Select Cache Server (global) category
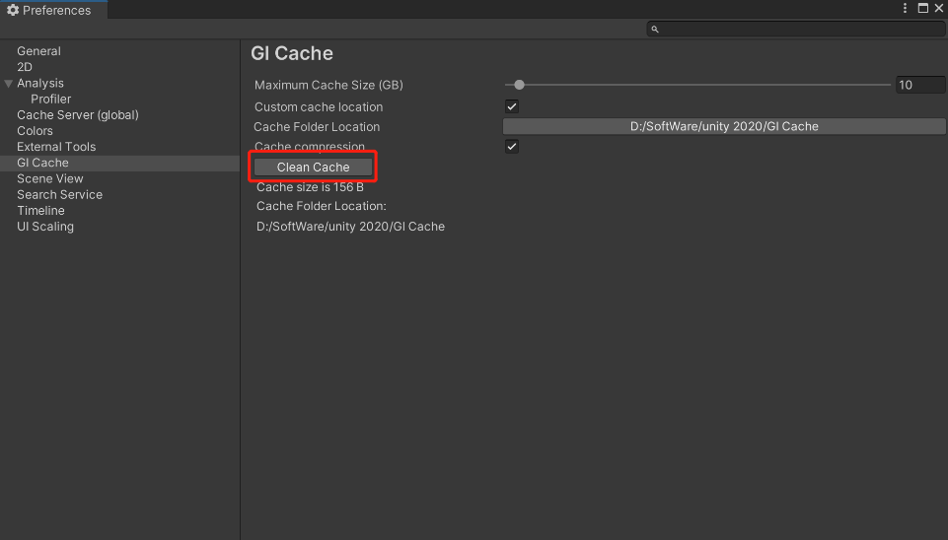 [77, 115]
